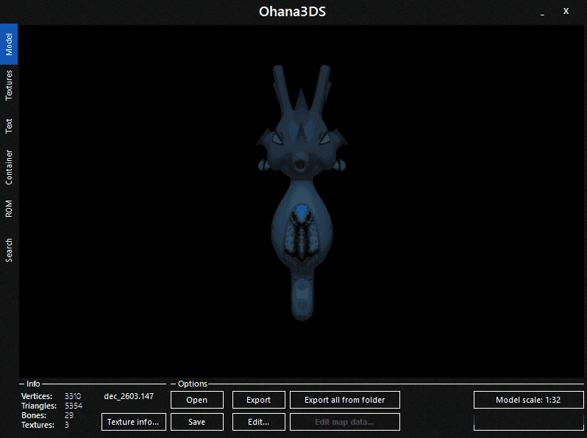Click the Model scale: 1:32 button
The width and height of the screenshot is (587, 438).
(528, 400)
